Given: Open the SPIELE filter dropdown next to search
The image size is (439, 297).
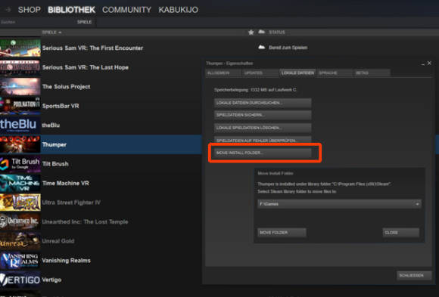Looking at the screenshot, I should pyautogui.click(x=84, y=22).
